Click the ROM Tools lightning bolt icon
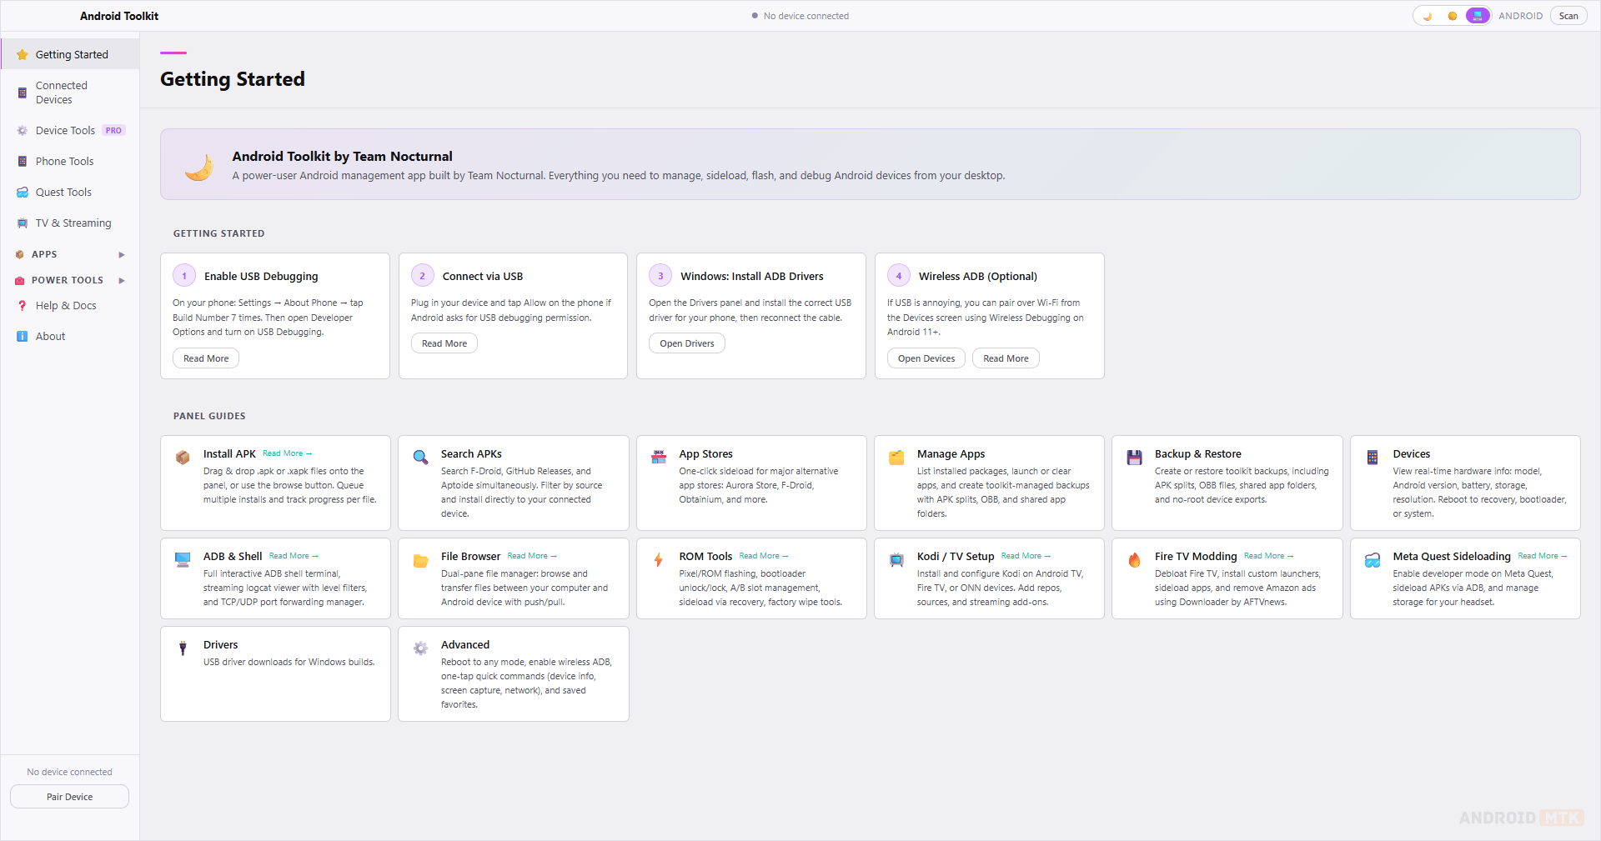This screenshot has height=841, width=1601. tap(659, 560)
